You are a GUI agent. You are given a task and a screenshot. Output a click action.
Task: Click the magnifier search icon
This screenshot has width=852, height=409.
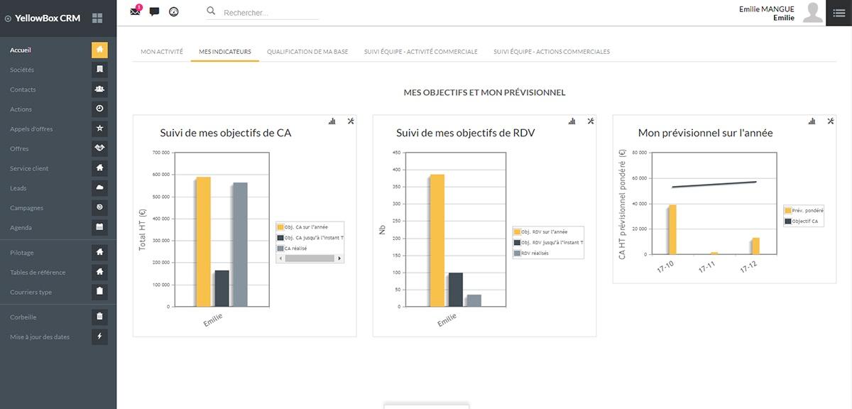(211, 11)
